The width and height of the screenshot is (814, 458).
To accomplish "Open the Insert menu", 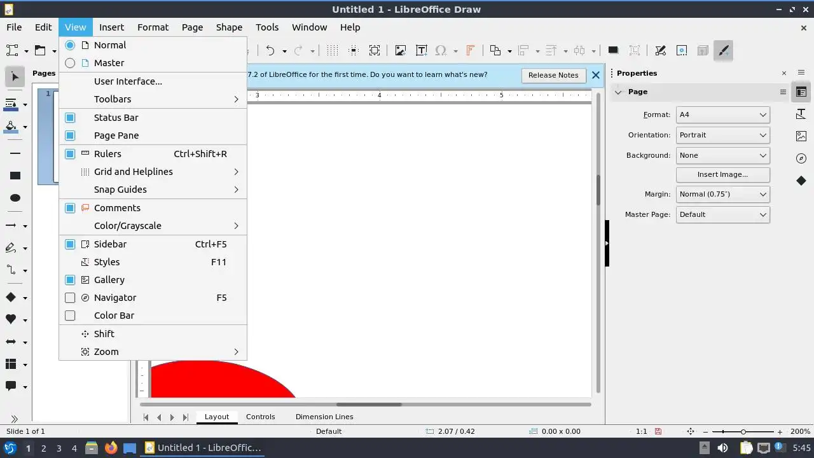I will coord(111,27).
